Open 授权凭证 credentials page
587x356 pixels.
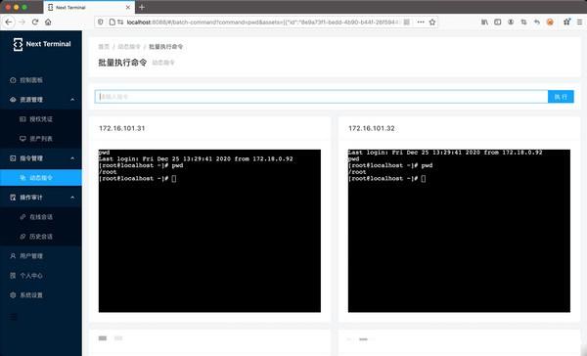tap(41, 119)
